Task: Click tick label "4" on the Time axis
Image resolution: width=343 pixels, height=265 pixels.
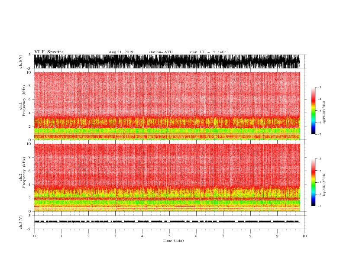Action: tap(142, 236)
